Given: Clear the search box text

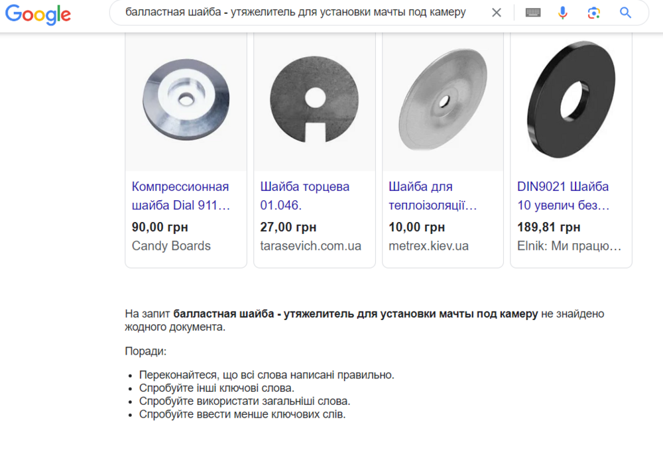Looking at the screenshot, I should pyautogui.click(x=497, y=13).
